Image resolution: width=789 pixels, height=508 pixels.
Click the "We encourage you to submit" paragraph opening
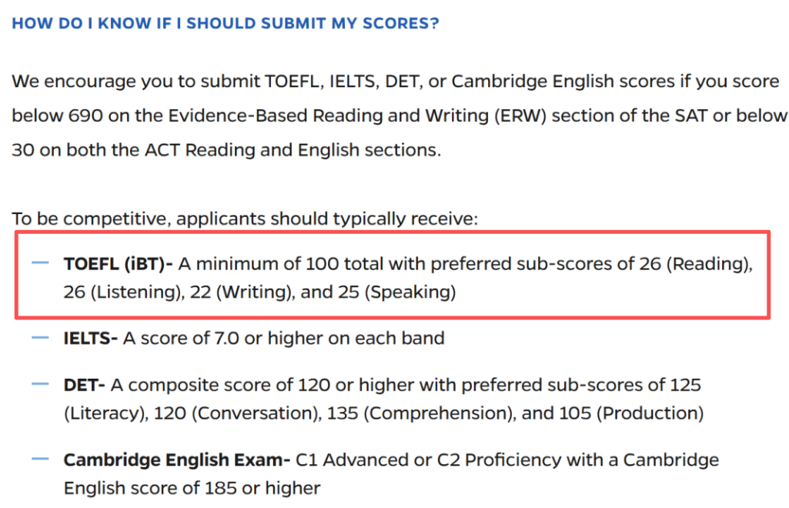pos(135,82)
